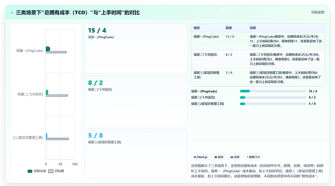Click the main title text about TCO comparison

78,13
